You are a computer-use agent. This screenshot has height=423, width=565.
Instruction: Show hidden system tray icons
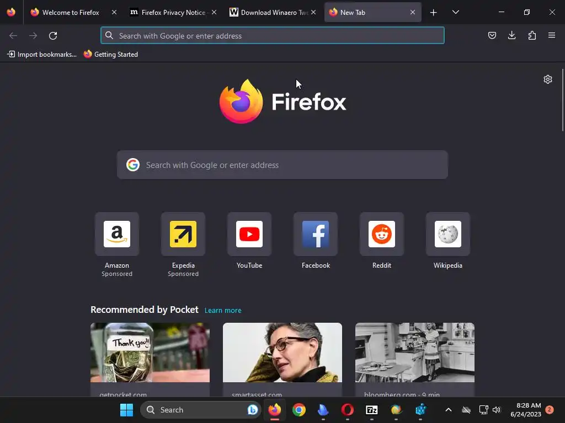click(449, 410)
